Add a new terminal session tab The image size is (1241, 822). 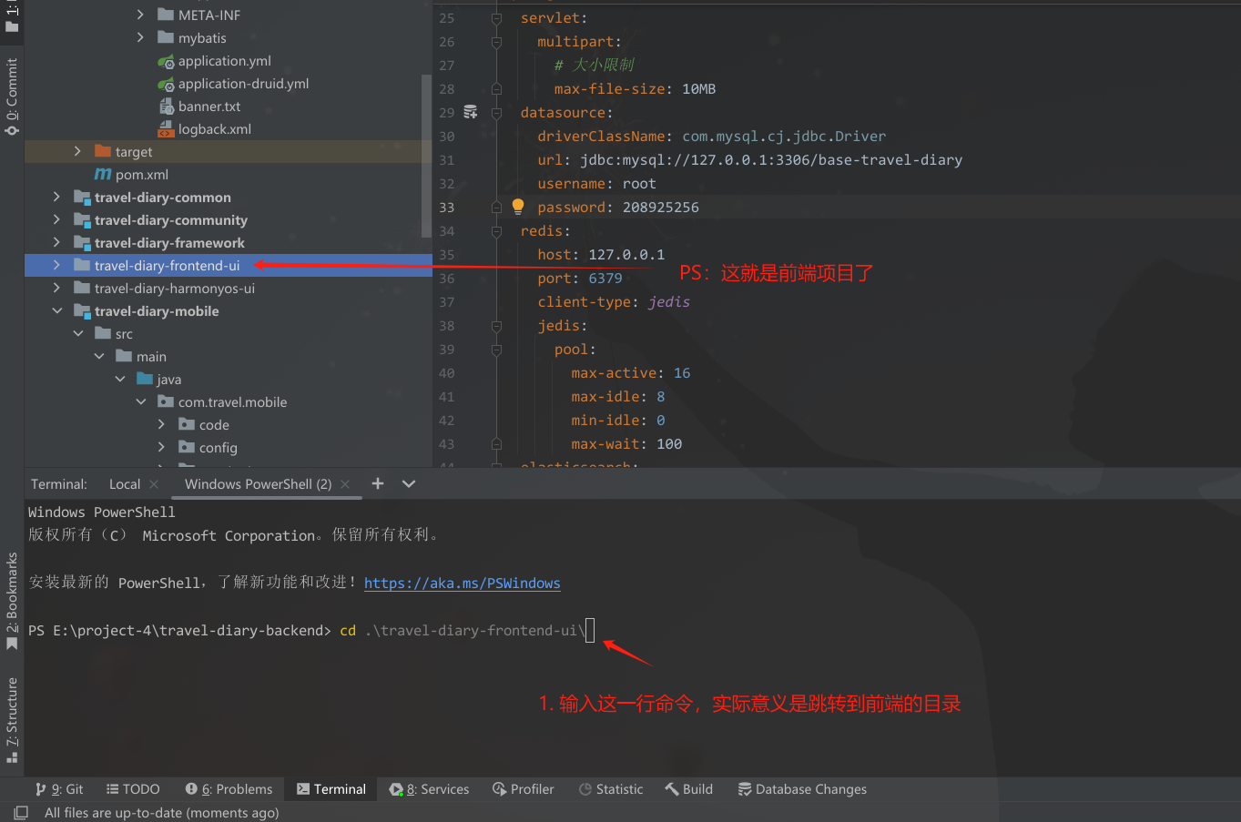tap(378, 483)
